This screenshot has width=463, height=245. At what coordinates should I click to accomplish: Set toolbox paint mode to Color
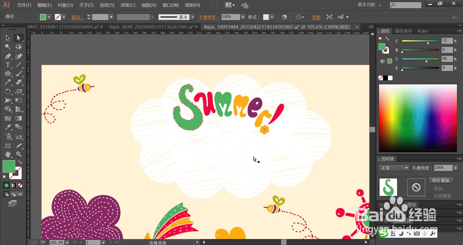click(6, 185)
